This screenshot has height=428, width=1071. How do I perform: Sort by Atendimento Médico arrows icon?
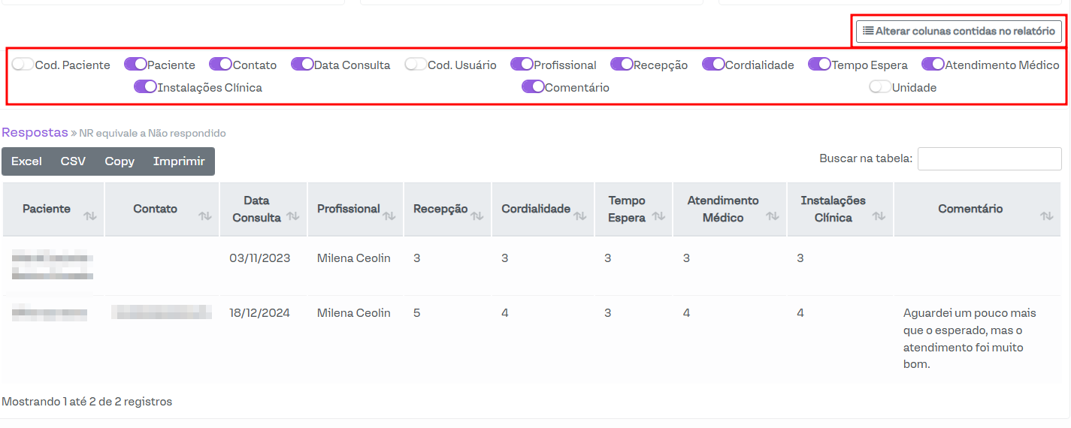click(772, 216)
